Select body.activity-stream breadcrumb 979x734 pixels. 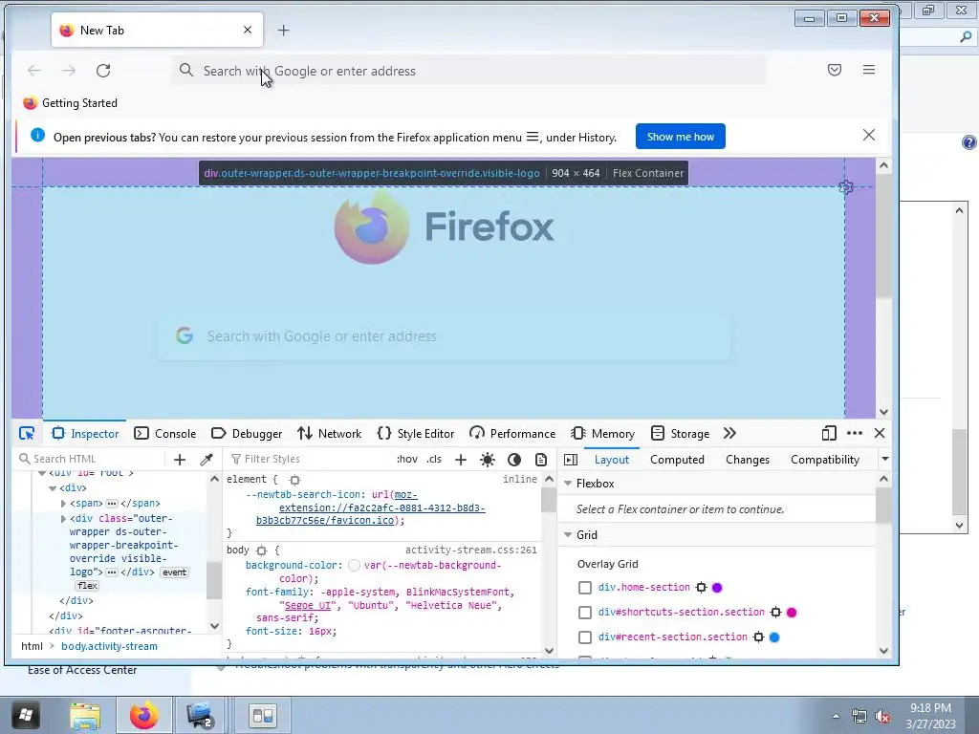click(x=109, y=646)
